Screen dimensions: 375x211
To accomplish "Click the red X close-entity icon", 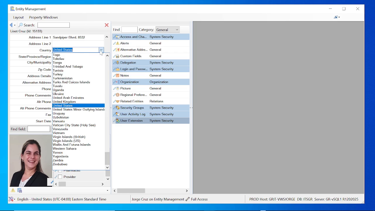I will 107,25.
